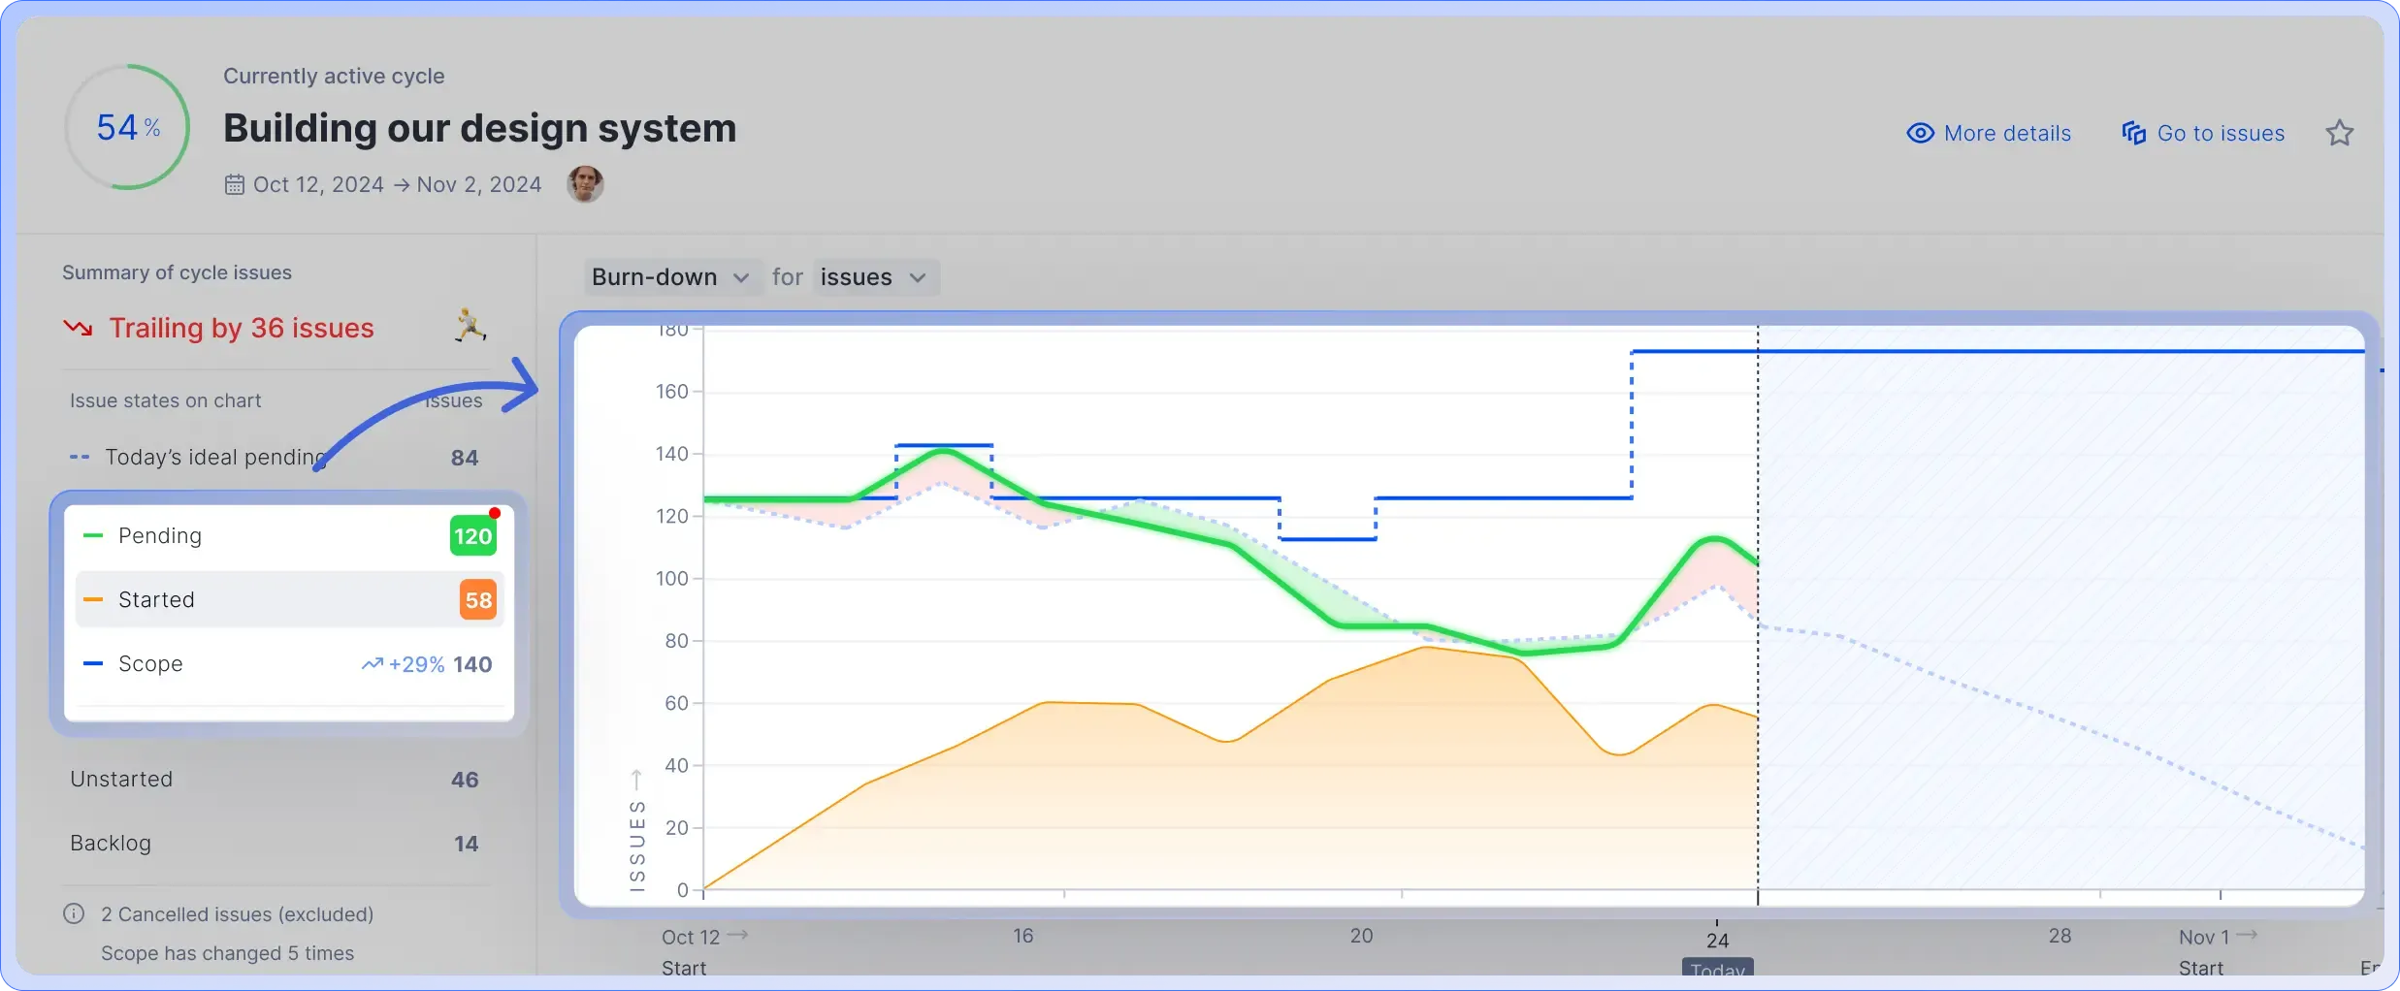Select the Unstarted issues row
Screen dimensions: 2400x991
[274, 780]
